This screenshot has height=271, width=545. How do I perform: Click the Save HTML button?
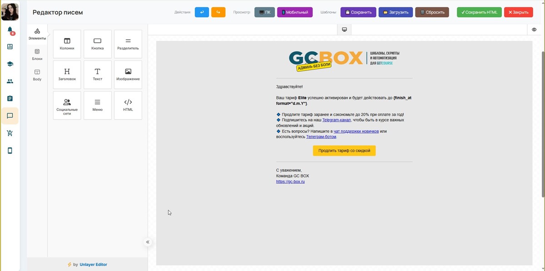click(x=479, y=12)
